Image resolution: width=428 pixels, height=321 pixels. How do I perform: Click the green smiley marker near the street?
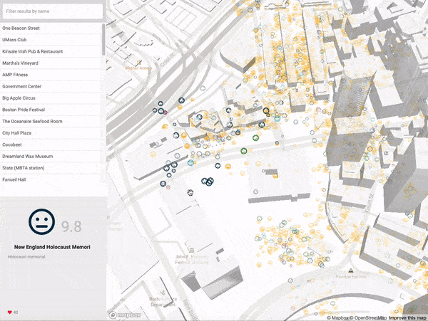244,151
